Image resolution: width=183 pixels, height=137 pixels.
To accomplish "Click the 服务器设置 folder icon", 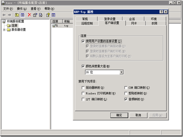I will coord(8,30).
